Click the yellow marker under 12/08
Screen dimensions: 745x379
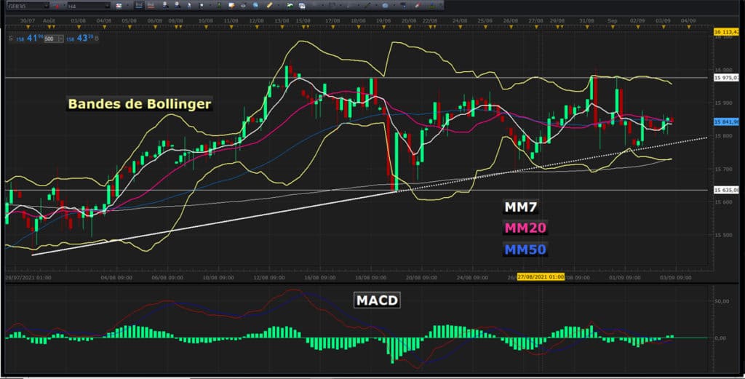coord(257,27)
